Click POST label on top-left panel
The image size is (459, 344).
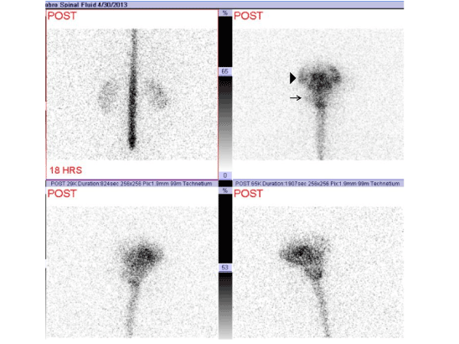pyautogui.click(x=62, y=16)
